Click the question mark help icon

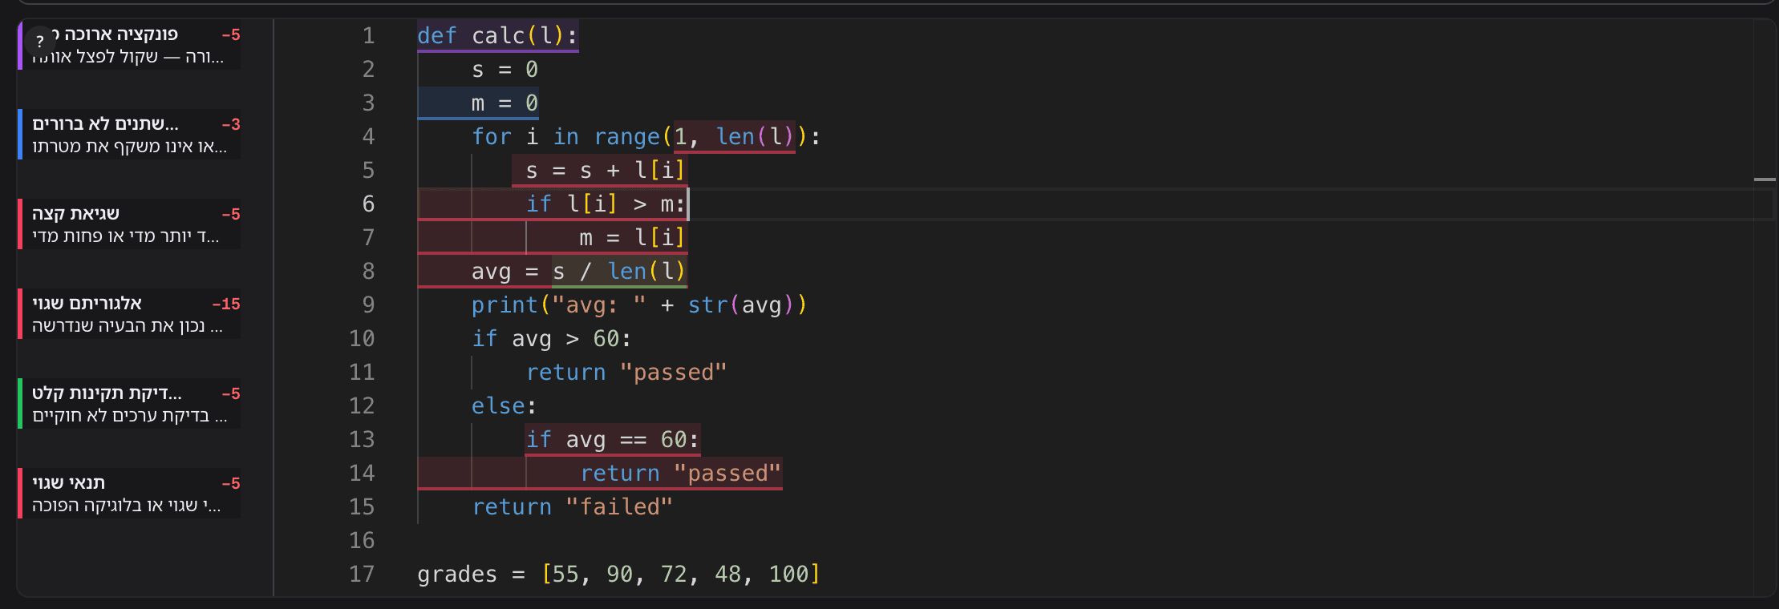(39, 41)
